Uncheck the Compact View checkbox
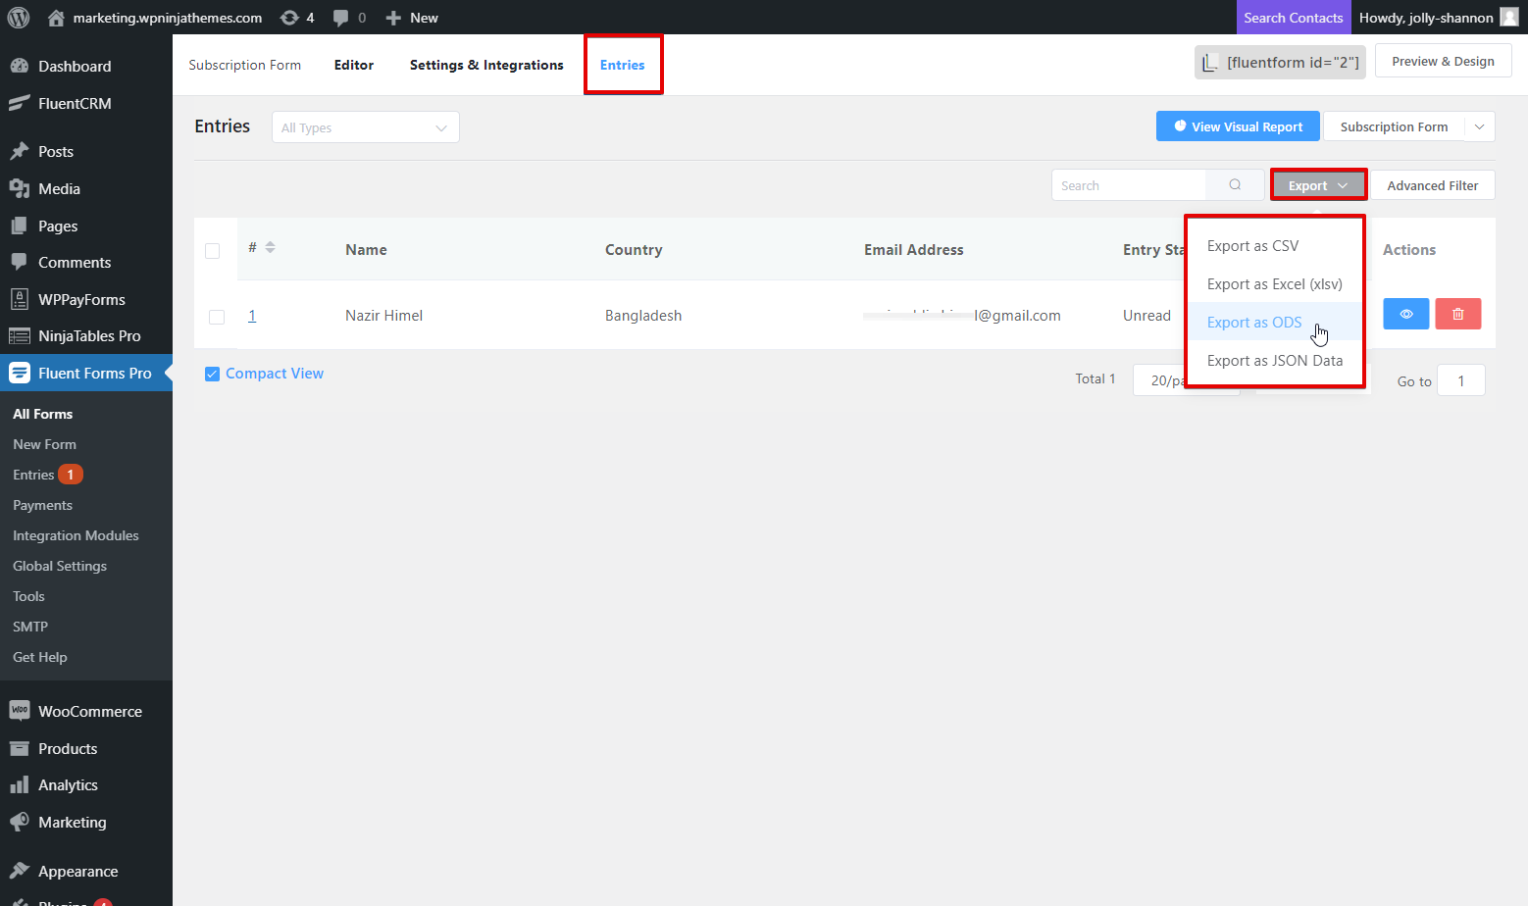The image size is (1528, 906). (x=212, y=374)
